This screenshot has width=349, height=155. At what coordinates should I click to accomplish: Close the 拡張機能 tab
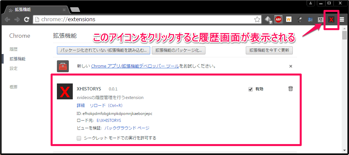pos(64,10)
